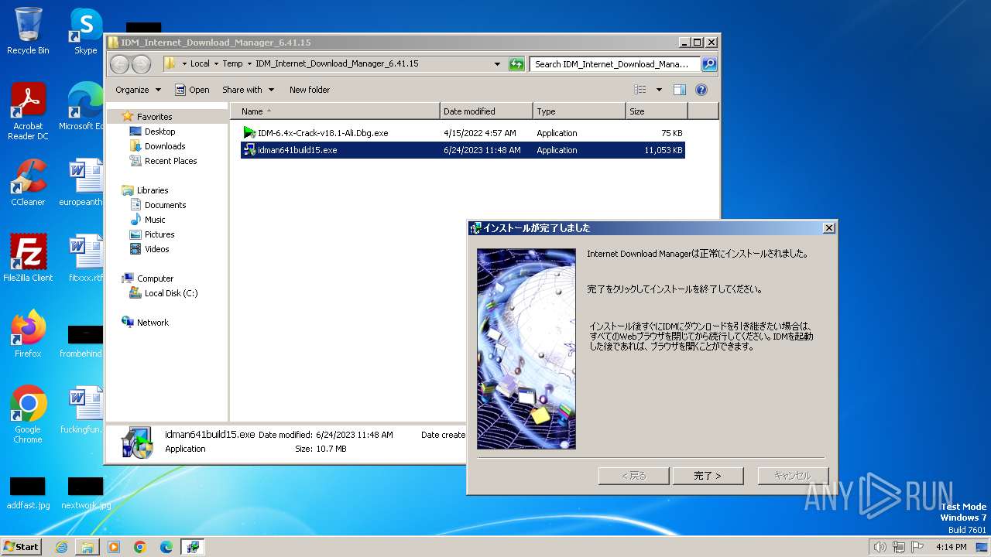Screen dimensions: 991x557
Task: Click the Explorer Forward arrow button
Action: click(x=142, y=64)
